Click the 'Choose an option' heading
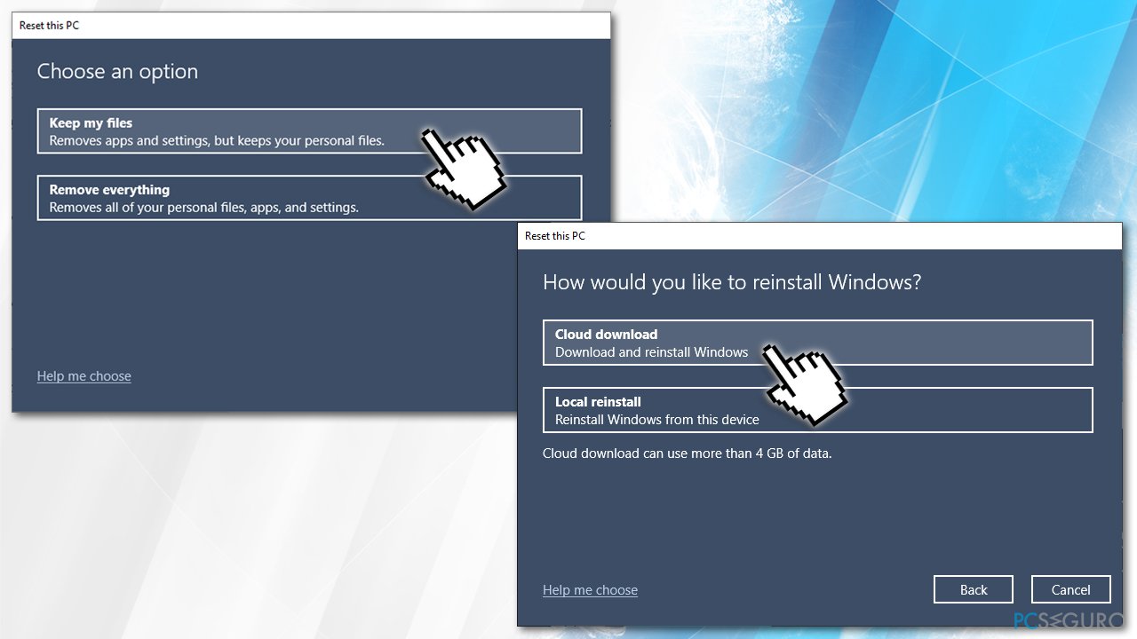Image resolution: width=1137 pixels, height=639 pixels. pos(117,72)
